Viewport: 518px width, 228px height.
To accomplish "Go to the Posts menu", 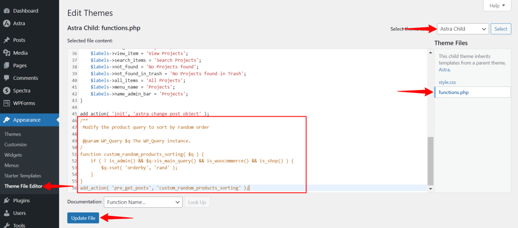I will (x=19, y=40).
